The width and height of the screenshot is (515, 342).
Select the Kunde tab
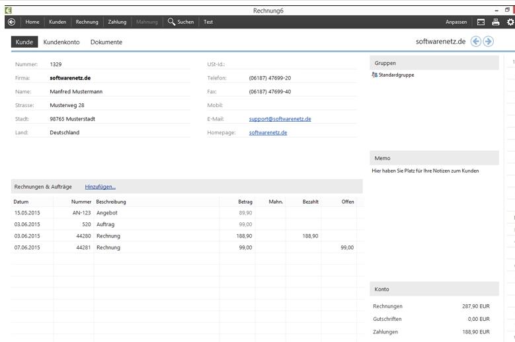click(x=24, y=42)
